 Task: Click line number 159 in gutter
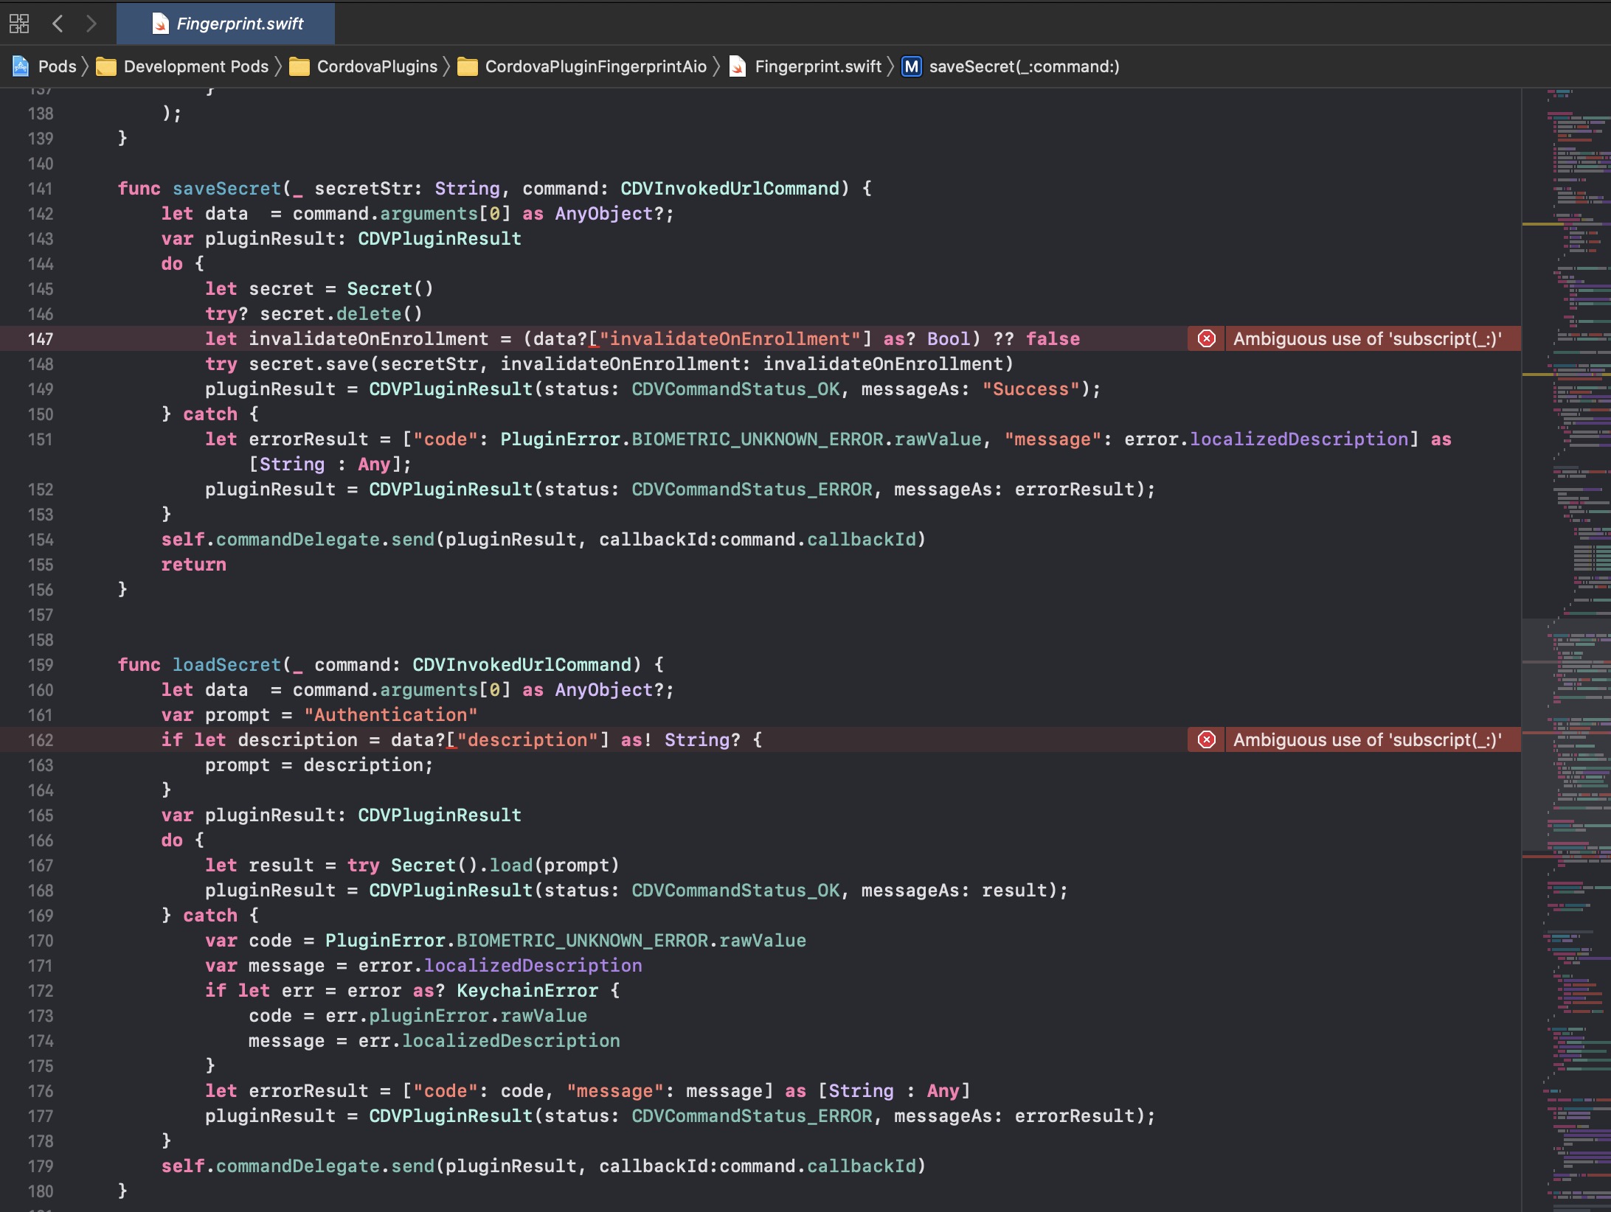[41, 665]
